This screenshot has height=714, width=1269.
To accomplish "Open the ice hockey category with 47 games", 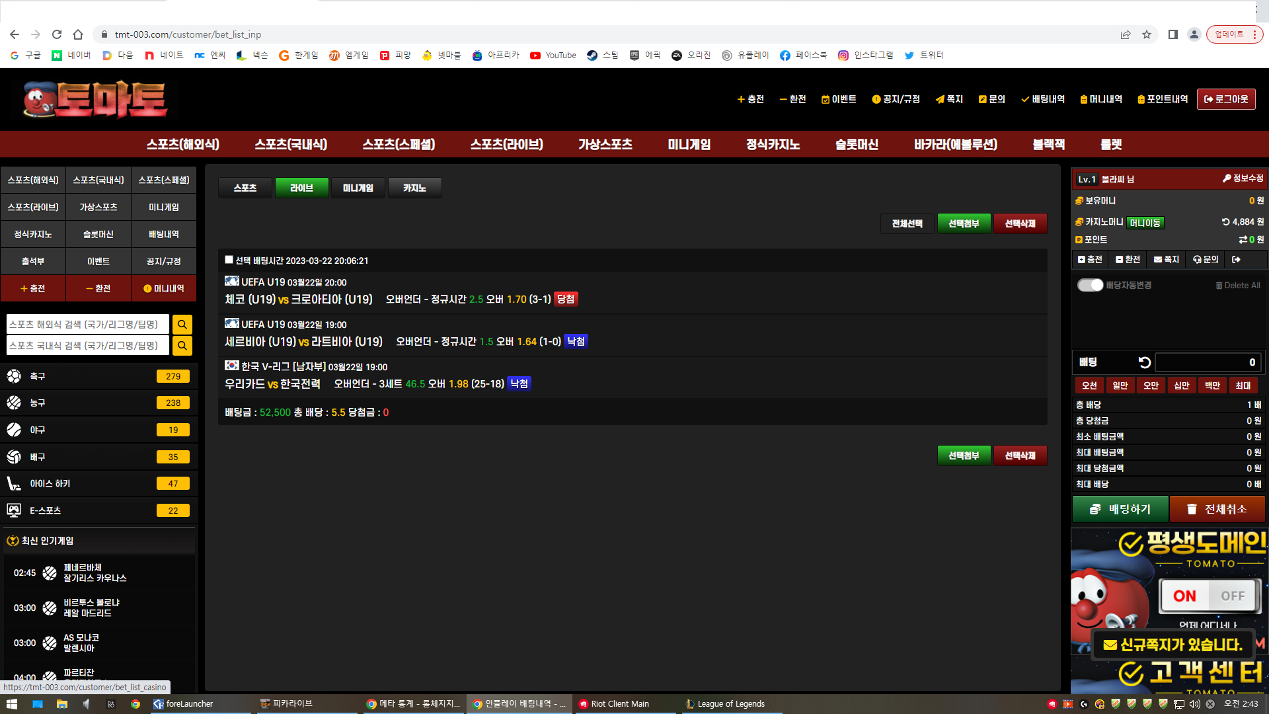I will tap(98, 484).
